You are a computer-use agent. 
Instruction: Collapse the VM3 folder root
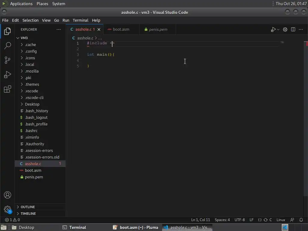coord(40,38)
